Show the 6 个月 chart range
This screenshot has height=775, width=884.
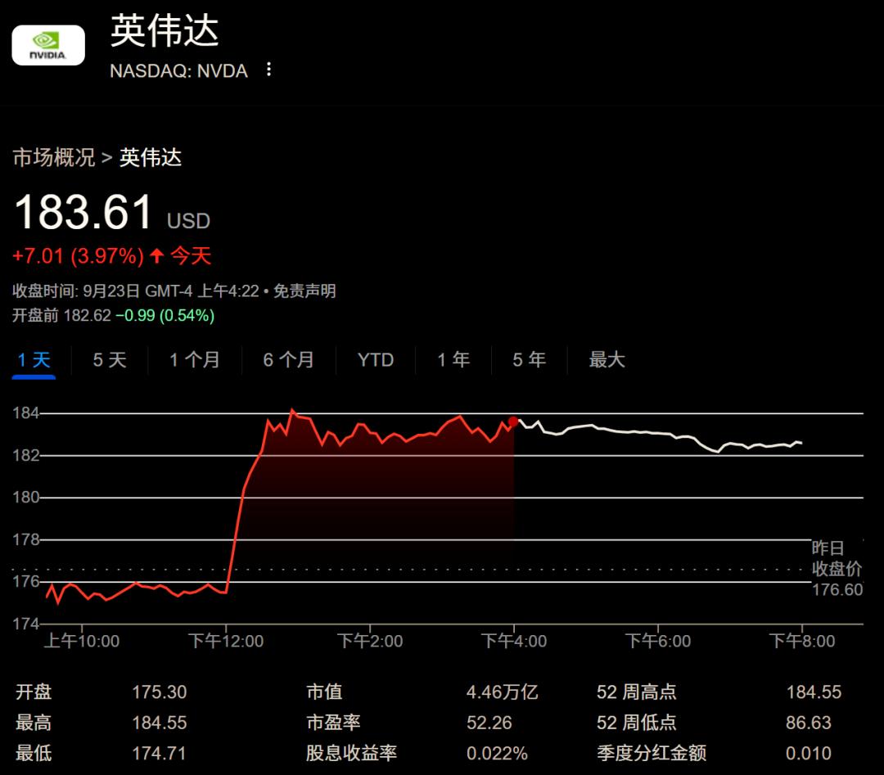point(288,360)
